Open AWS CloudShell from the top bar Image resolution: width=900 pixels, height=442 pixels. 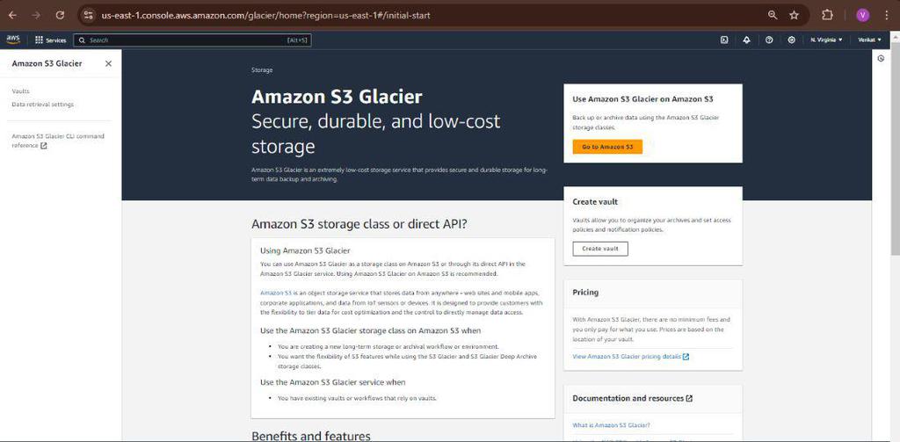pyautogui.click(x=724, y=40)
